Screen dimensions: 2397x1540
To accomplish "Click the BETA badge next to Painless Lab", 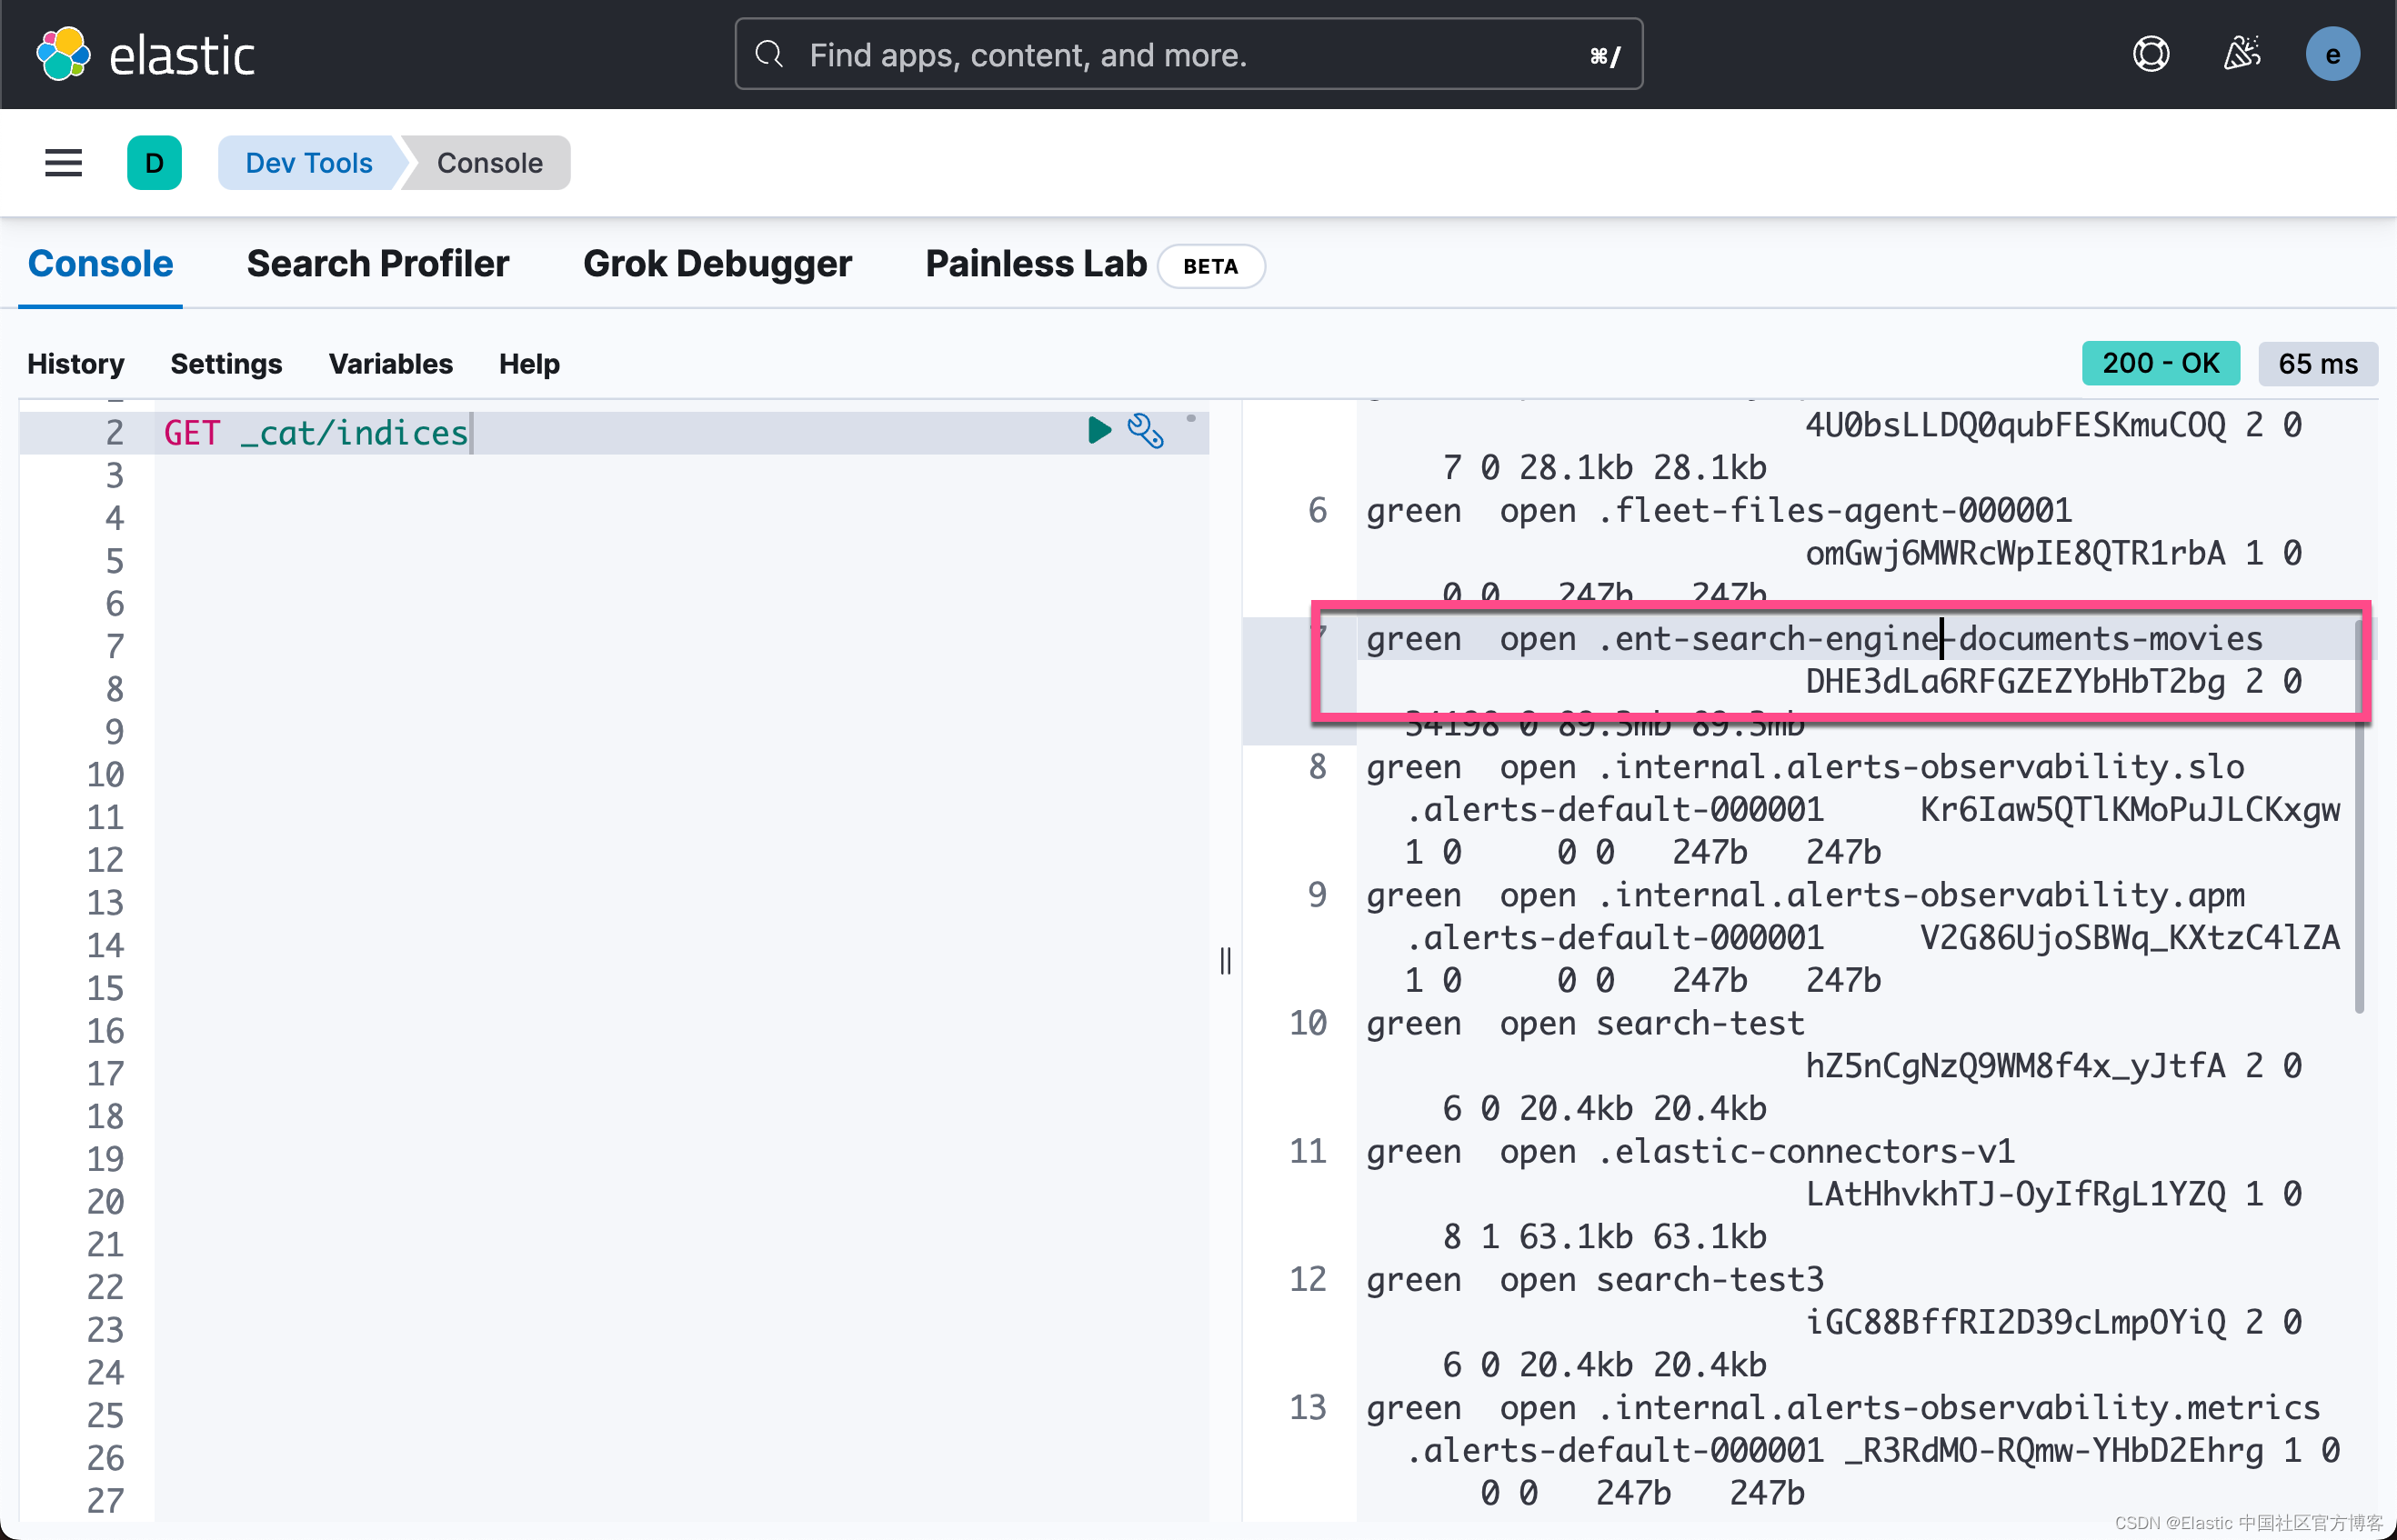I will pos(1210,266).
